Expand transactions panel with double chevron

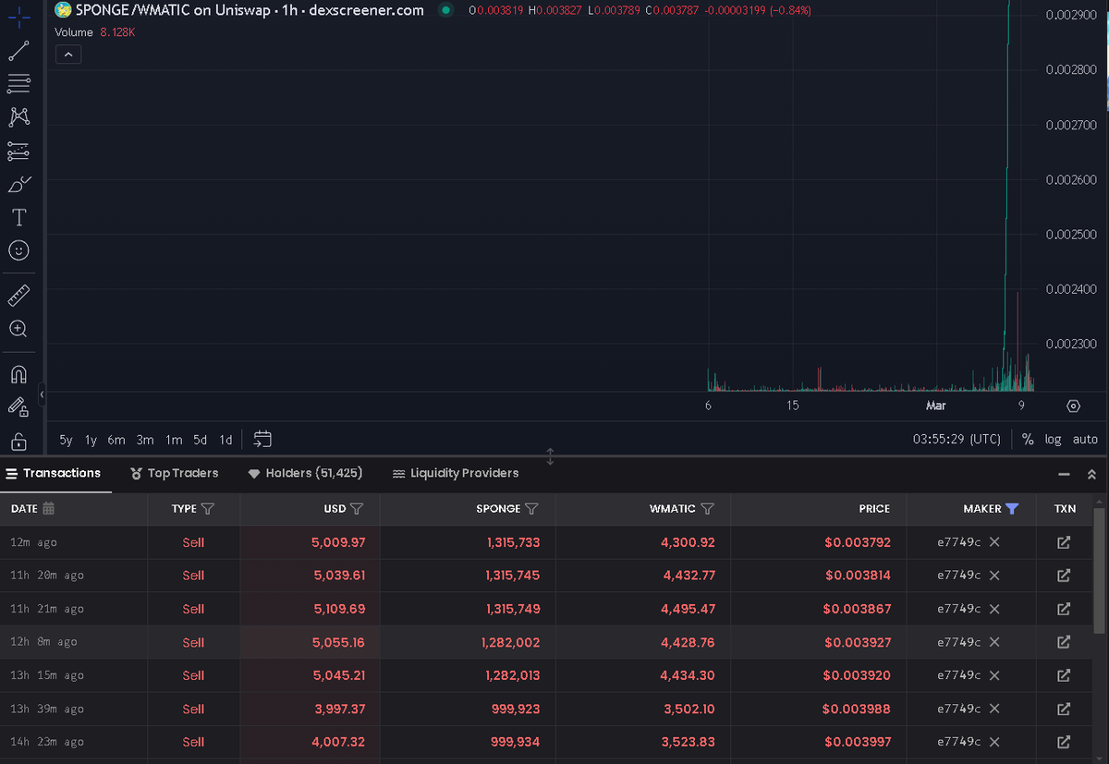pos(1091,474)
